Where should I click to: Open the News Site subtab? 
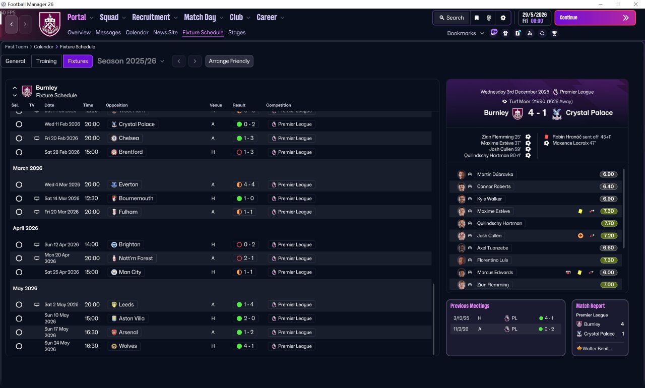tap(165, 32)
